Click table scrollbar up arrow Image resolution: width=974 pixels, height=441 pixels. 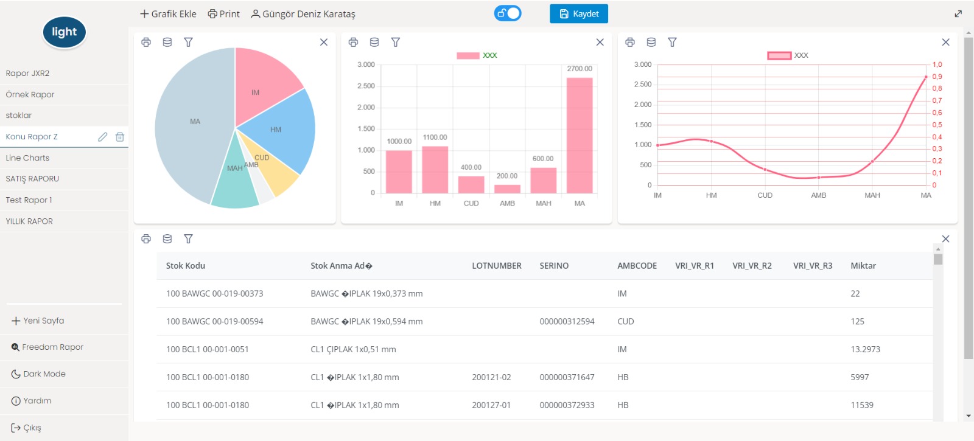tap(938, 249)
